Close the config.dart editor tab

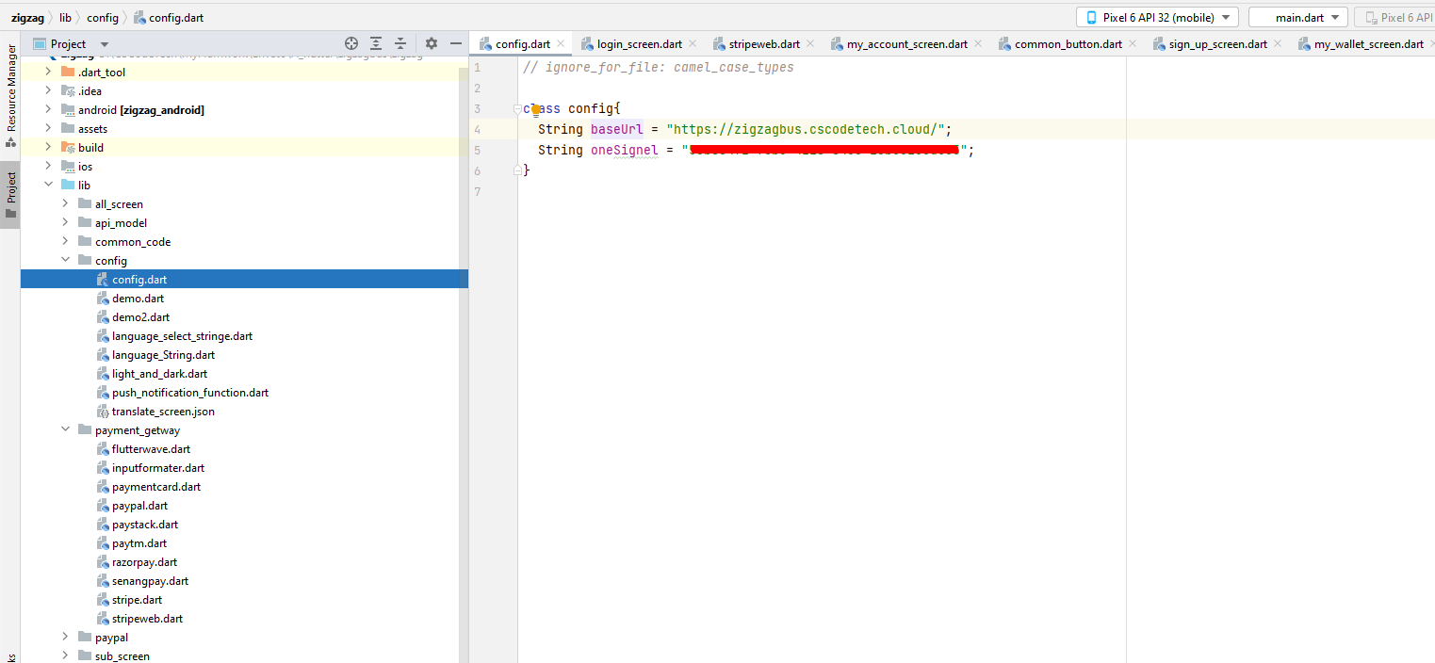(561, 43)
